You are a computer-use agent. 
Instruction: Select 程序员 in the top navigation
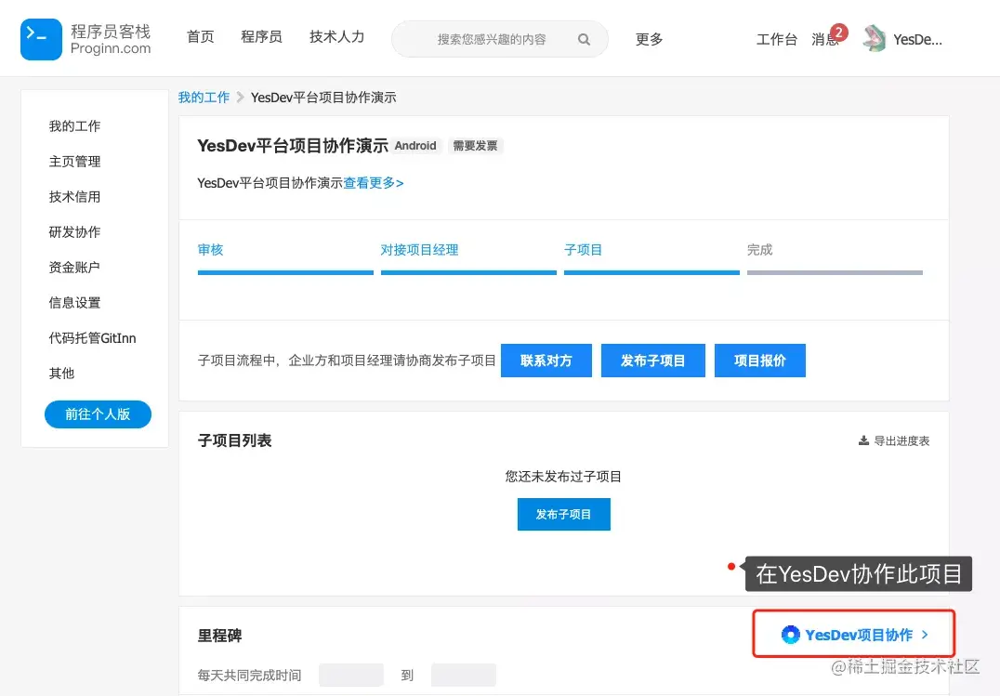pyautogui.click(x=261, y=36)
